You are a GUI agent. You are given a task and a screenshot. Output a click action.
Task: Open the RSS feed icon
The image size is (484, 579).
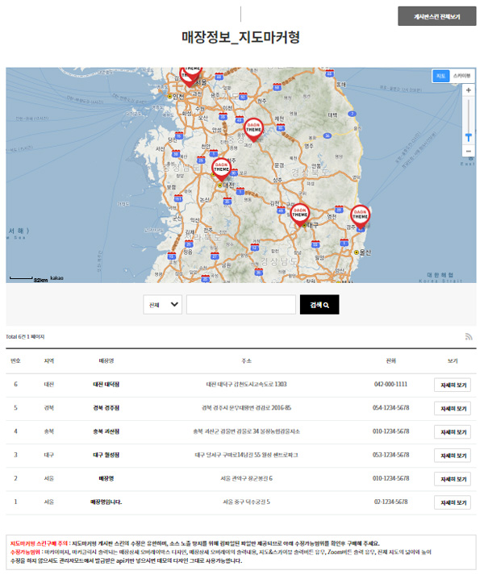tap(469, 336)
